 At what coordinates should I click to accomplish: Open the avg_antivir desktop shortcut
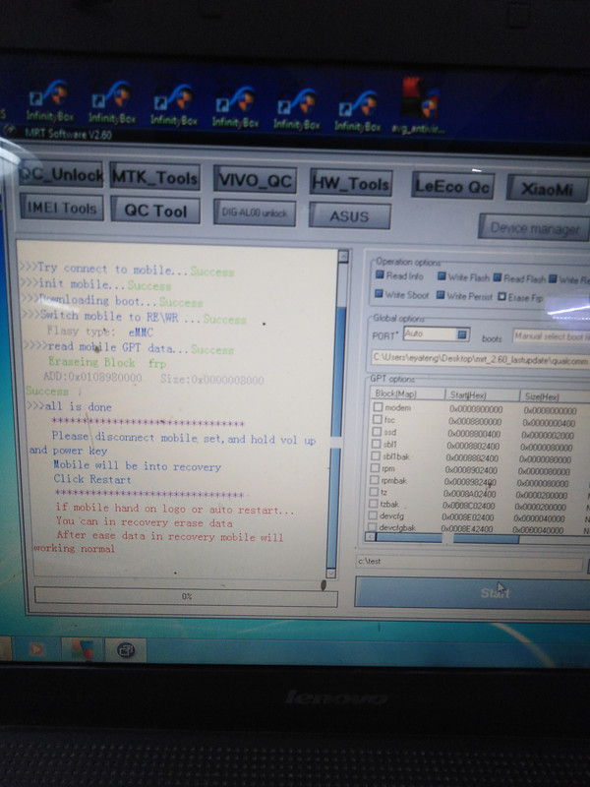click(419, 106)
